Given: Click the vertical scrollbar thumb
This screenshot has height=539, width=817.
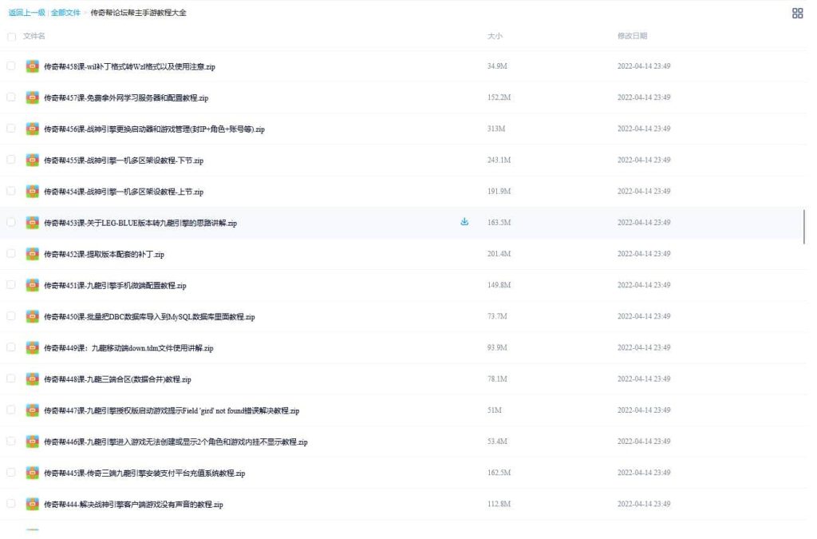Looking at the screenshot, I should point(804,226).
